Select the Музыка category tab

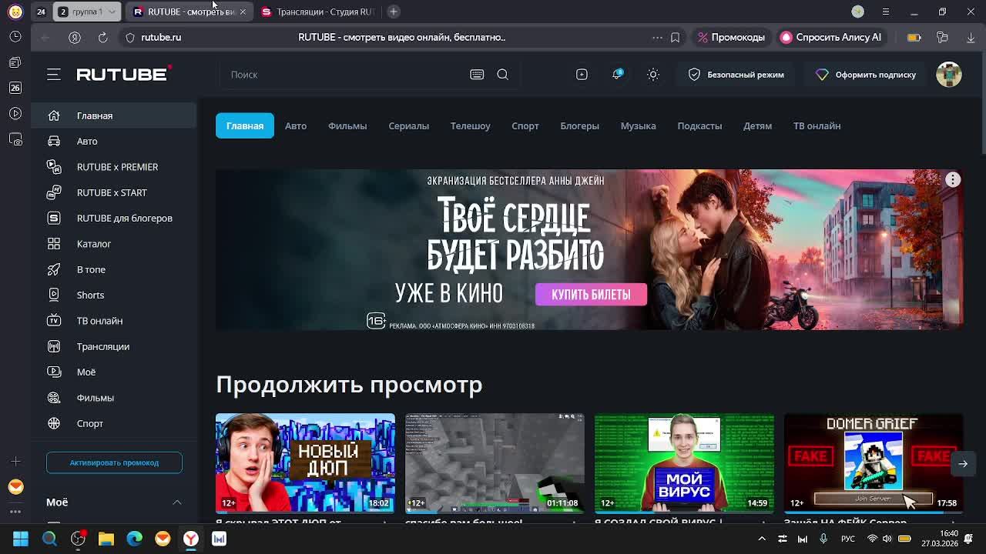pyautogui.click(x=638, y=125)
